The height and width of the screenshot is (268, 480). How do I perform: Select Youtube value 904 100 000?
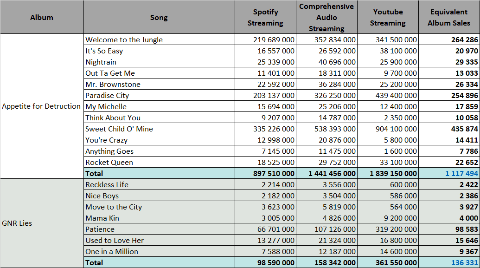396,129
